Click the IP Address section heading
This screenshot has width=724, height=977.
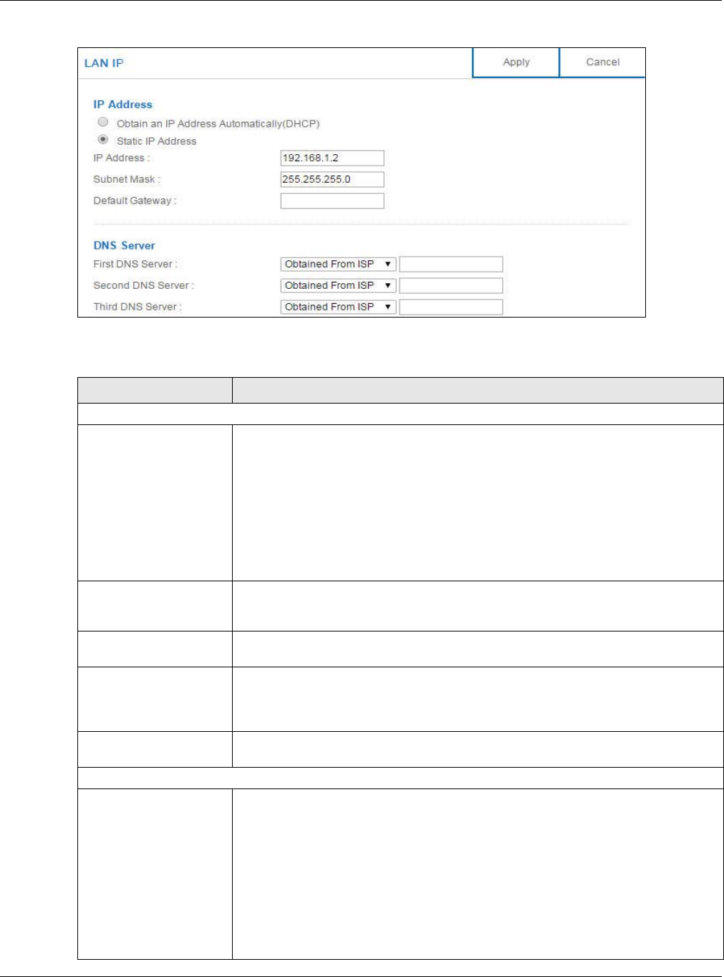click(x=122, y=105)
